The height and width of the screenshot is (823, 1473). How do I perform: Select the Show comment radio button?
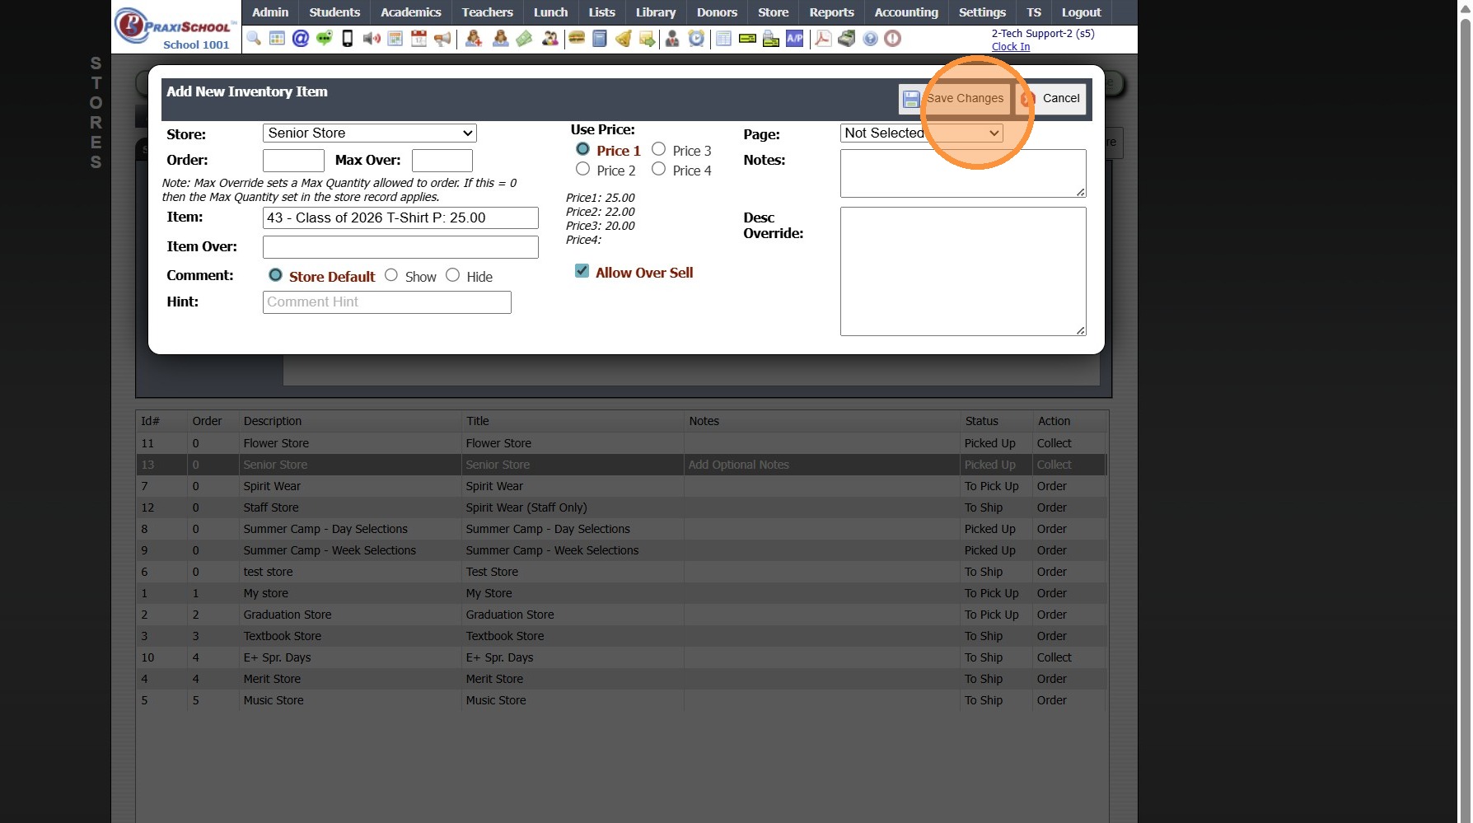click(391, 275)
